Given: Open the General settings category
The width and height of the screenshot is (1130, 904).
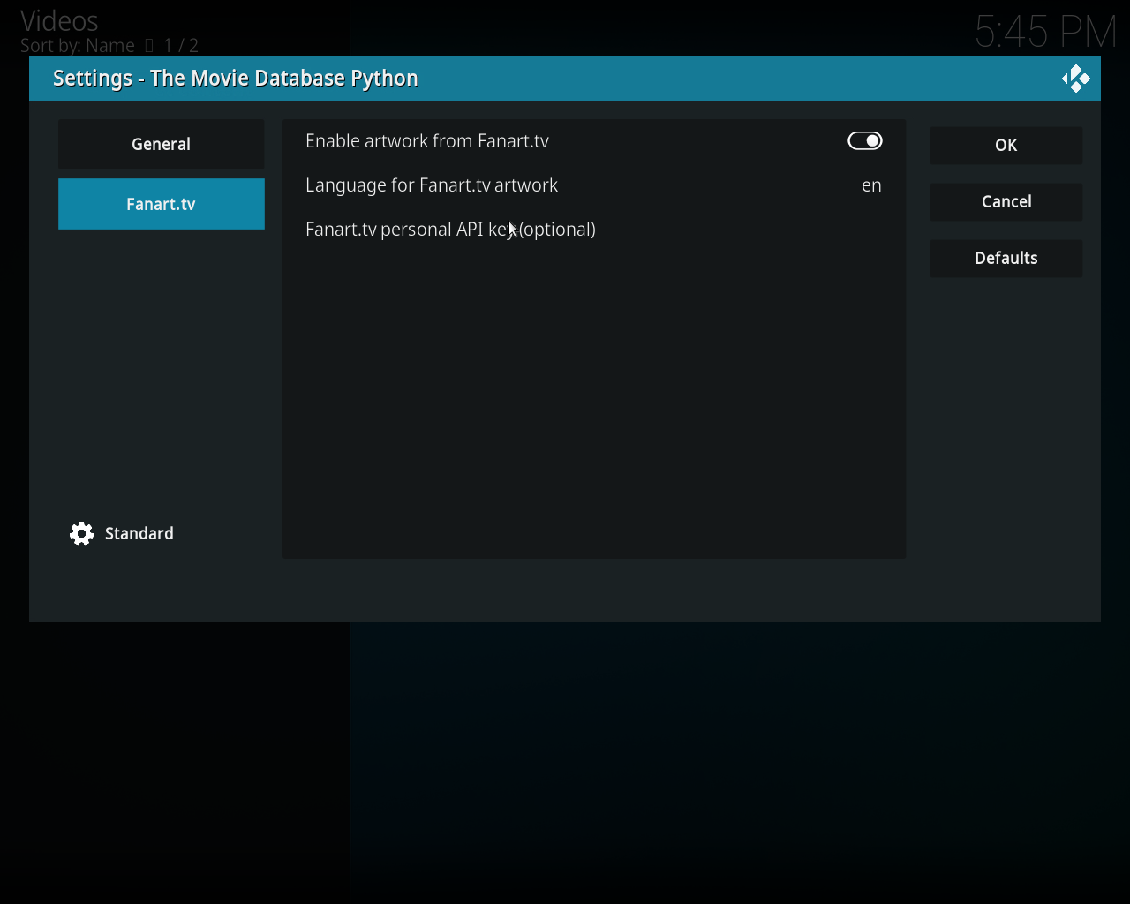Looking at the screenshot, I should pyautogui.click(x=162, y=144).
